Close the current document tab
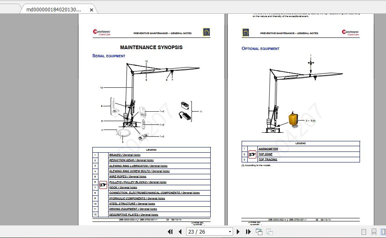 [x=91, y=10]
